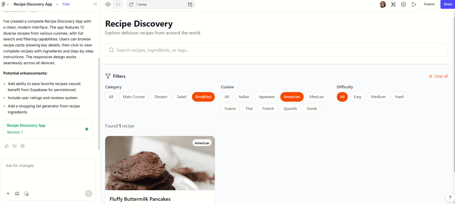Filter by Fusion cuisine
Image resolution: width=455 pixels, height=204 pixels.
coord(230,109)
